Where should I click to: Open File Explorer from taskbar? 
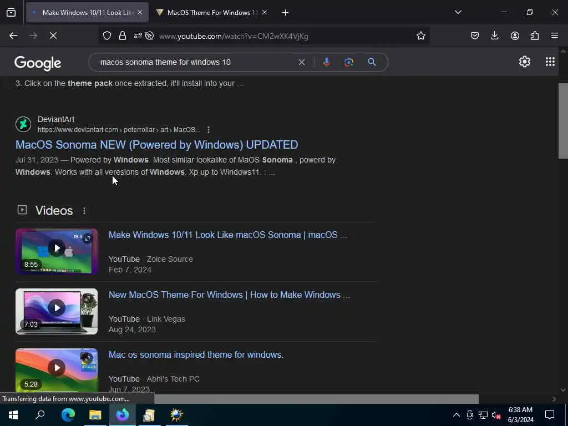pos(95,415)
